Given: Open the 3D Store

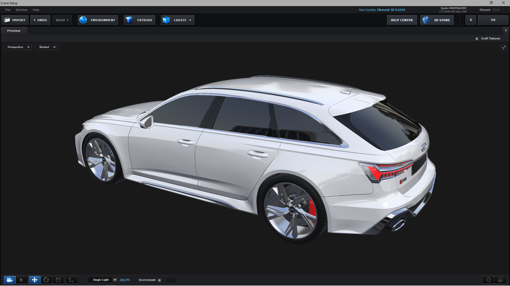Looking at the screenshot, I should [x=437, y=20].
